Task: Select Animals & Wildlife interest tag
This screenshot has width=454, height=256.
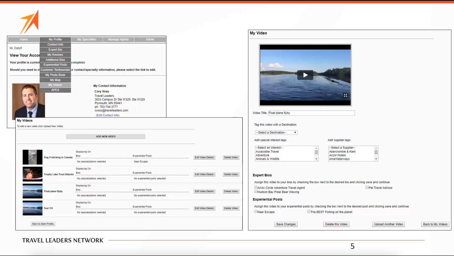Action: pos(267,159)
